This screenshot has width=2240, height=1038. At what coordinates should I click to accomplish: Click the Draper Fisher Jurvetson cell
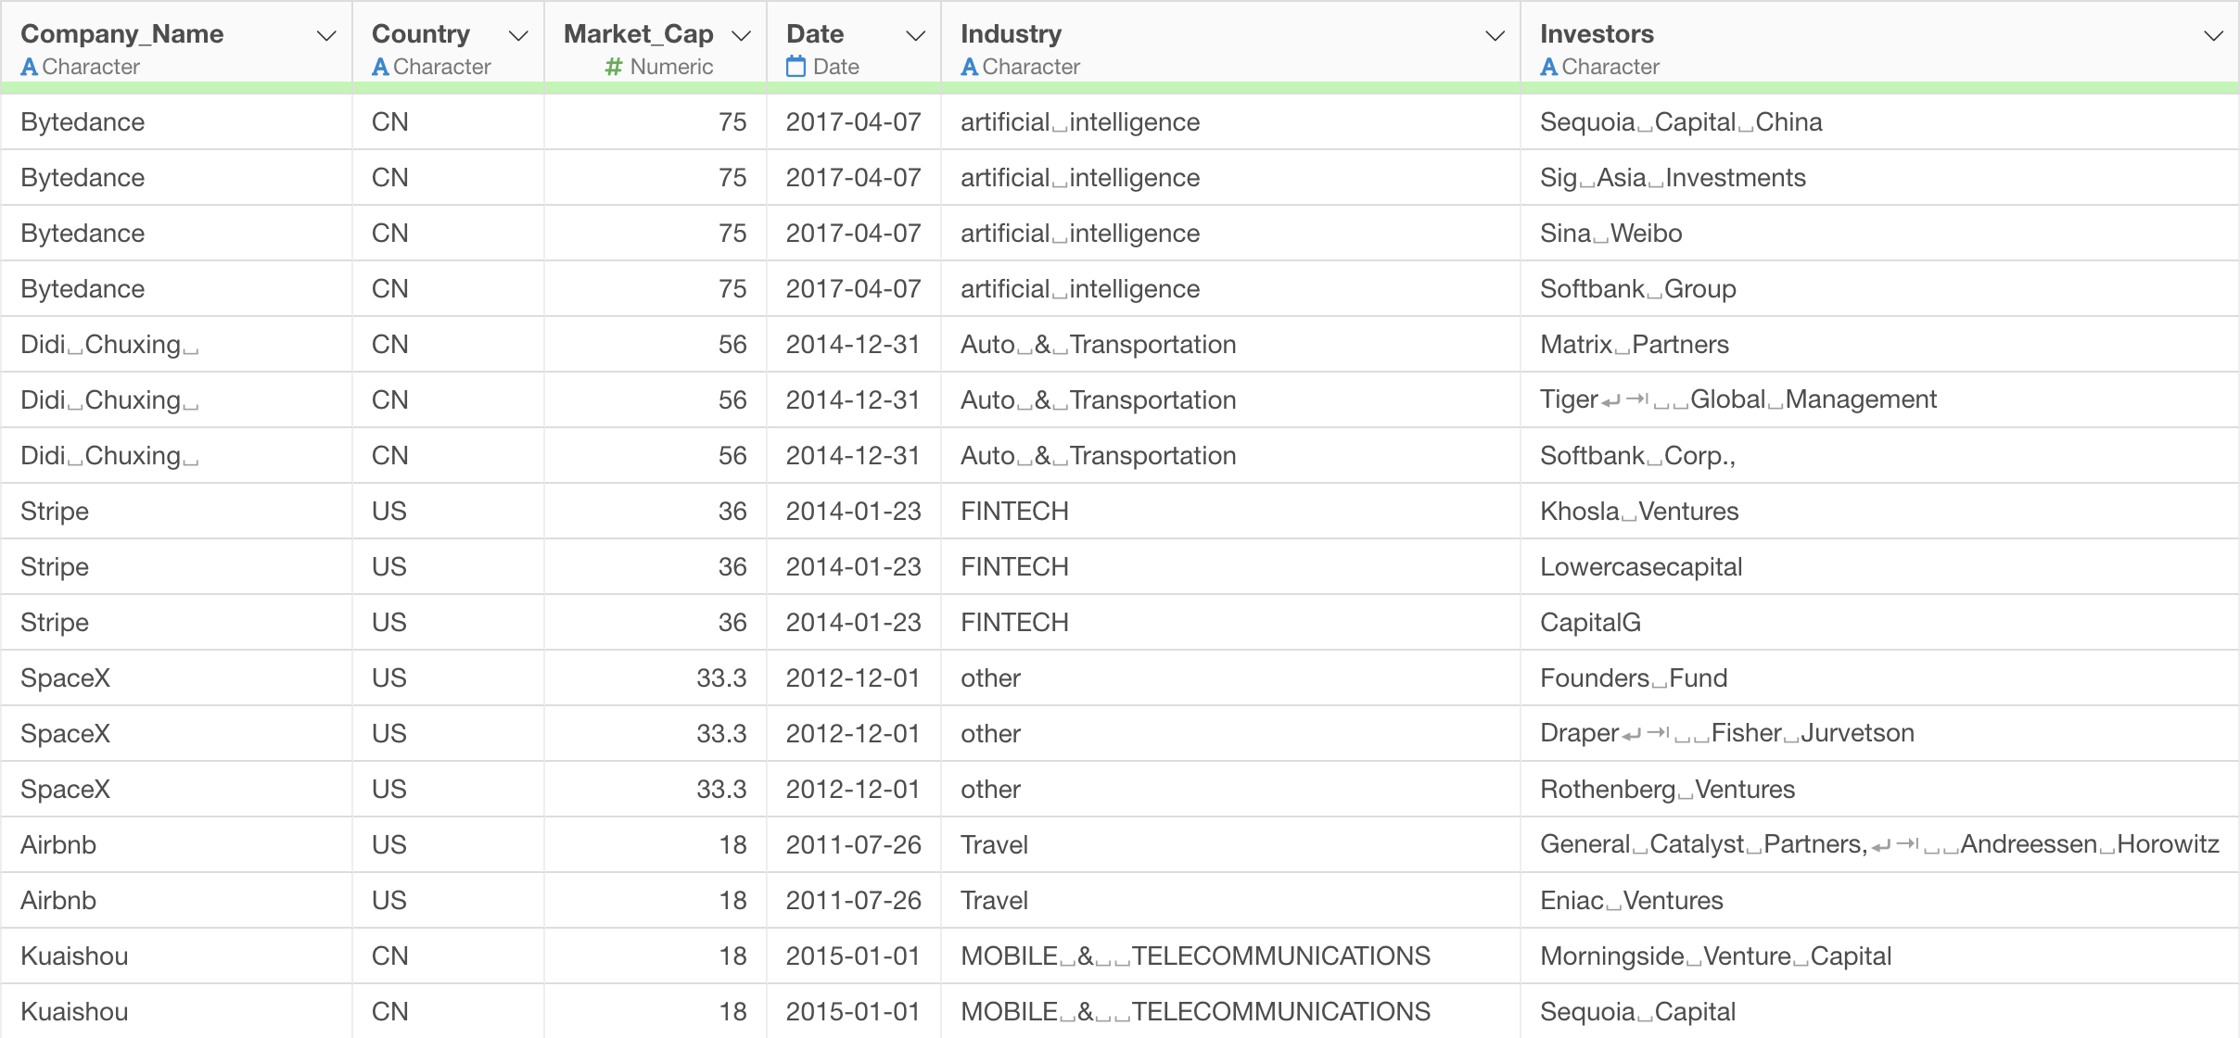(x=1879, y=733)
